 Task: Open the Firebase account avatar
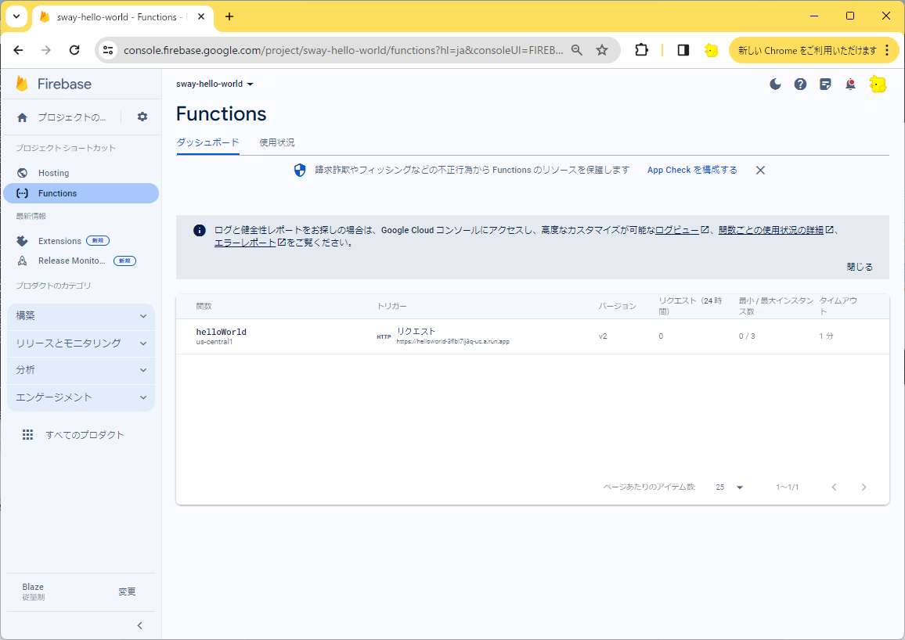pyautogui.click(x=878, y=84)
